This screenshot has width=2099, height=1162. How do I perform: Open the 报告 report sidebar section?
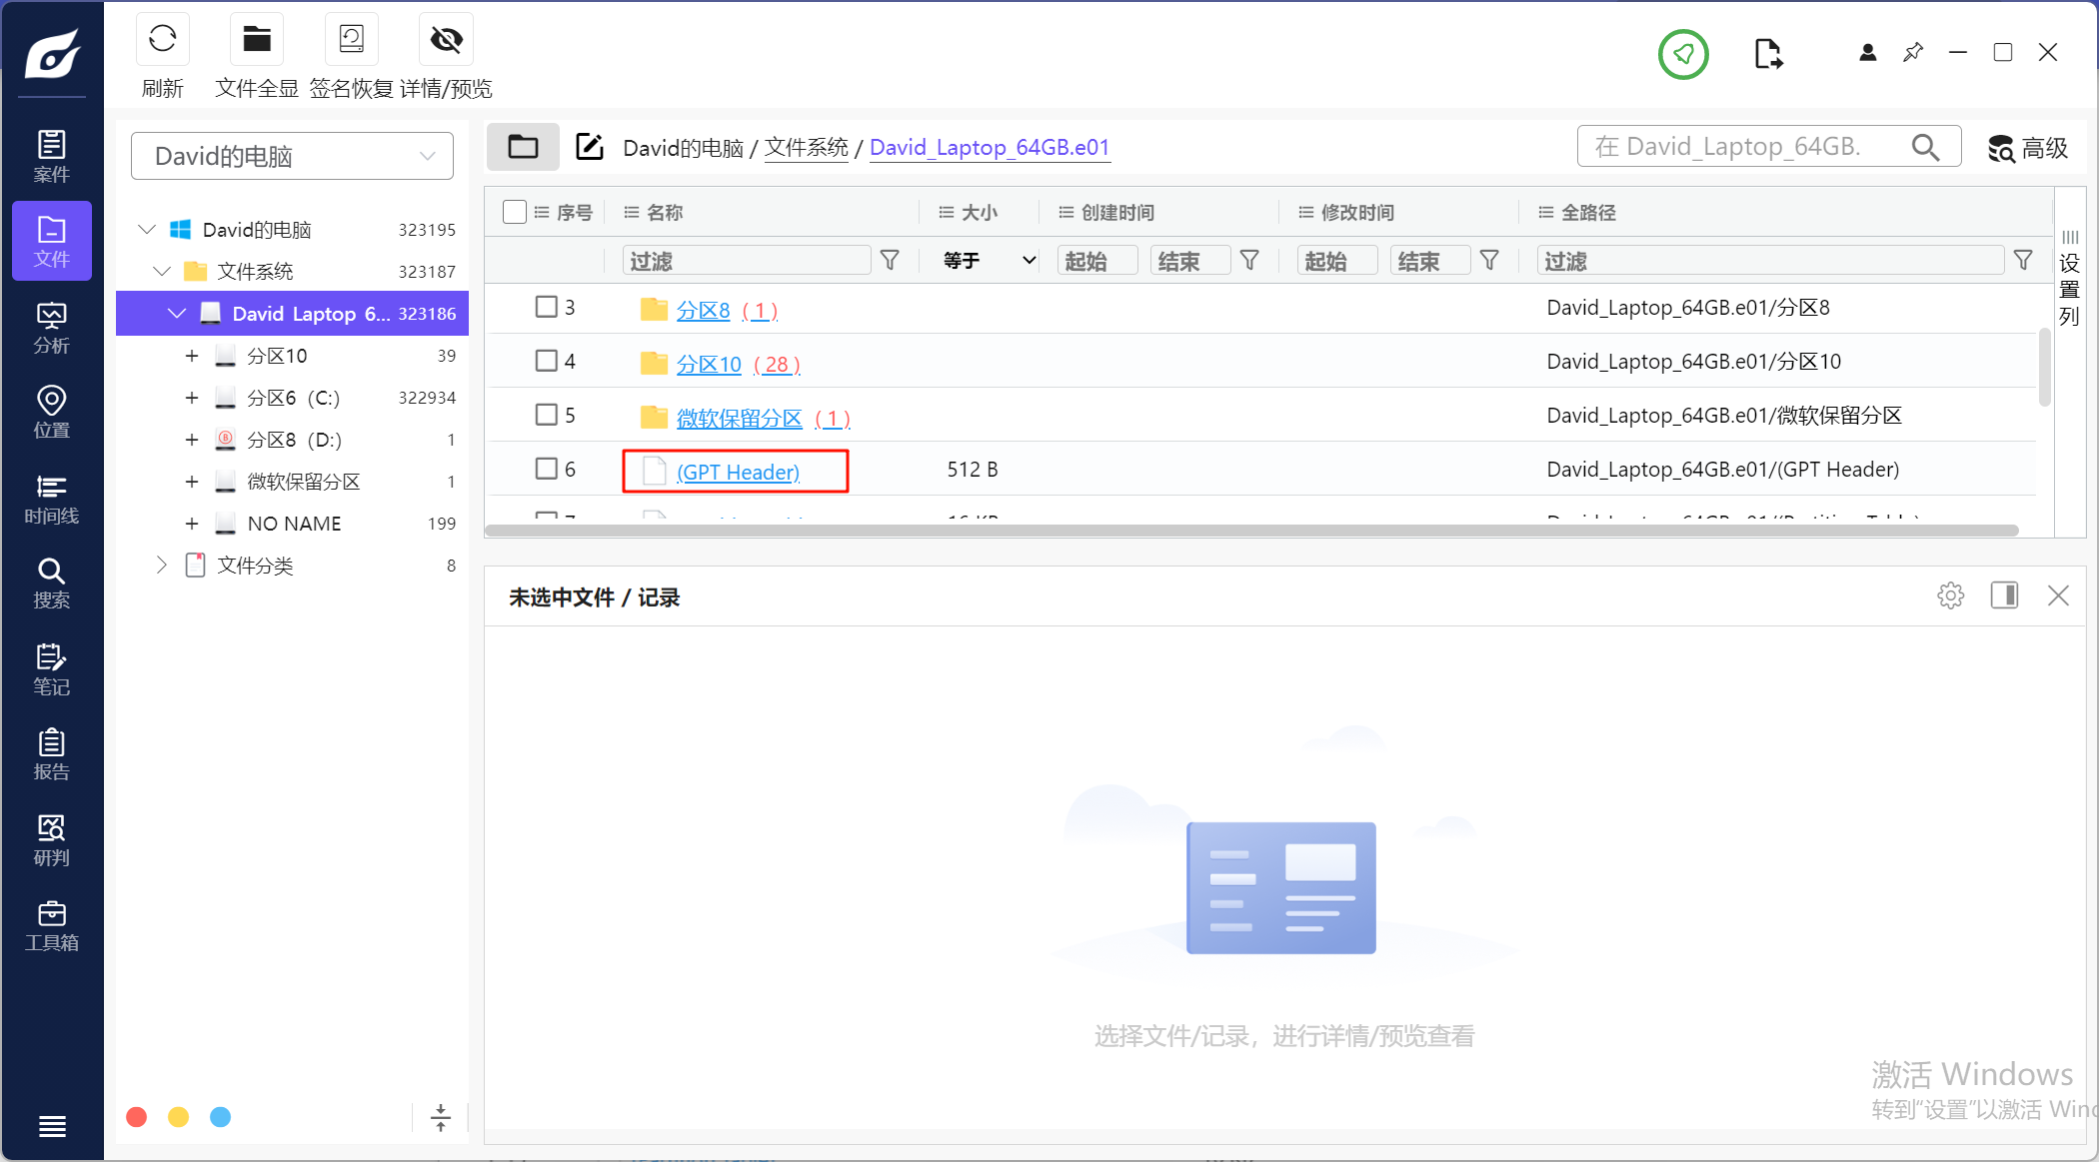click(x=51, y=754)
